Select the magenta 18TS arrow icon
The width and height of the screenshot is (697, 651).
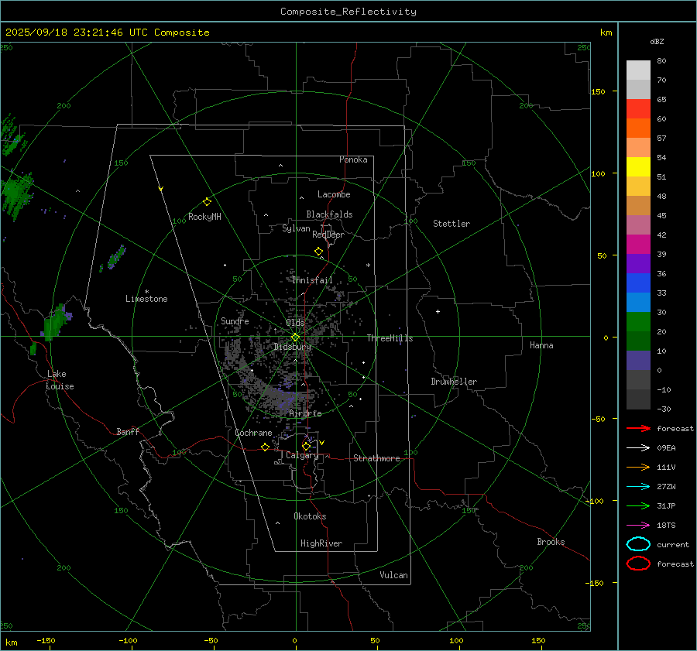click(x=638, y=525)
